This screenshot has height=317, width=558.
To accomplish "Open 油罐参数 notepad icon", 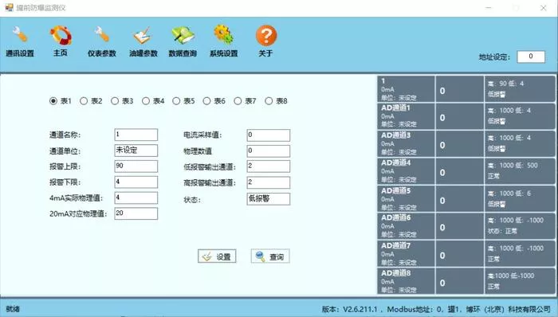I will [143, 35].
